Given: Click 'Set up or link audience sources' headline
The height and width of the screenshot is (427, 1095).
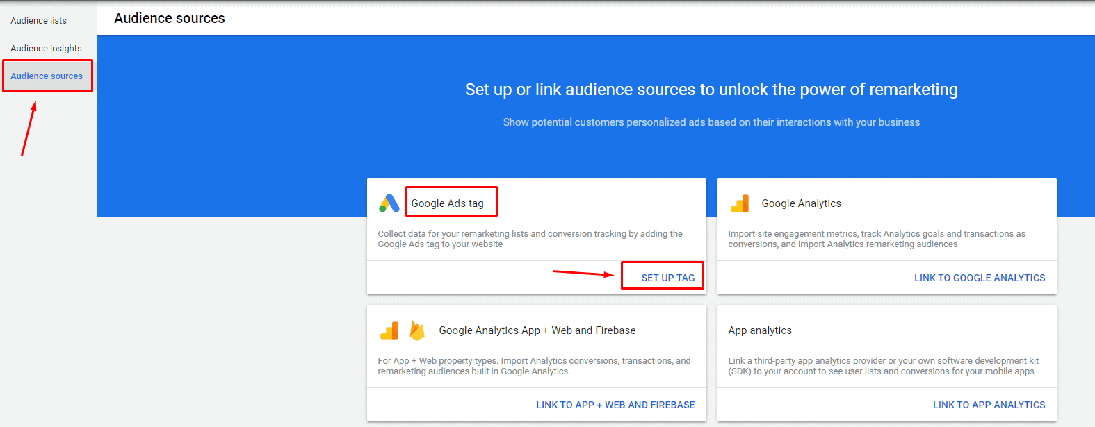Looking at the screenshot, I should (x=711, y=90).
